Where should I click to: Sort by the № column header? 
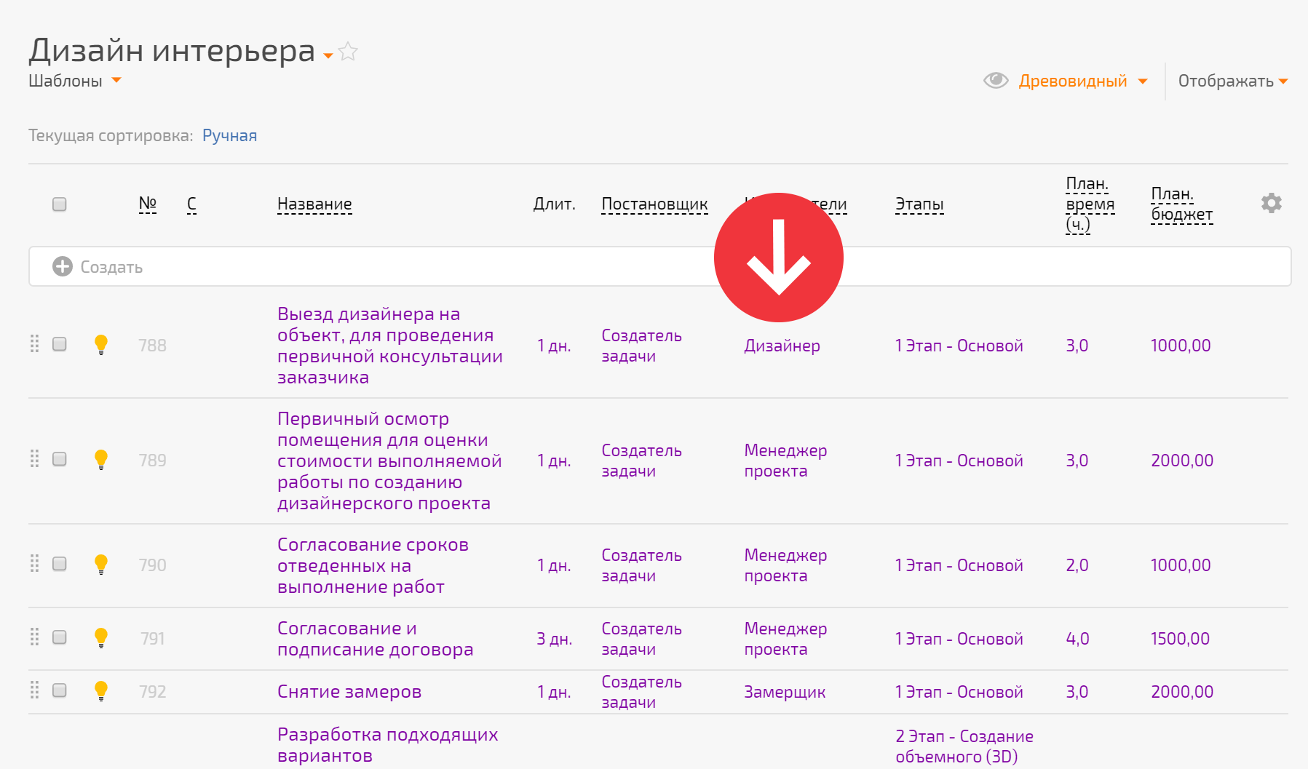pyautogui.click(x=148, y=204)
